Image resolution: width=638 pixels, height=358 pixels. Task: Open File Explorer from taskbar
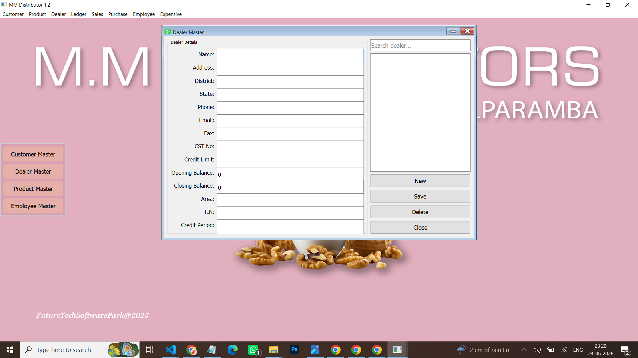point(274,350)
